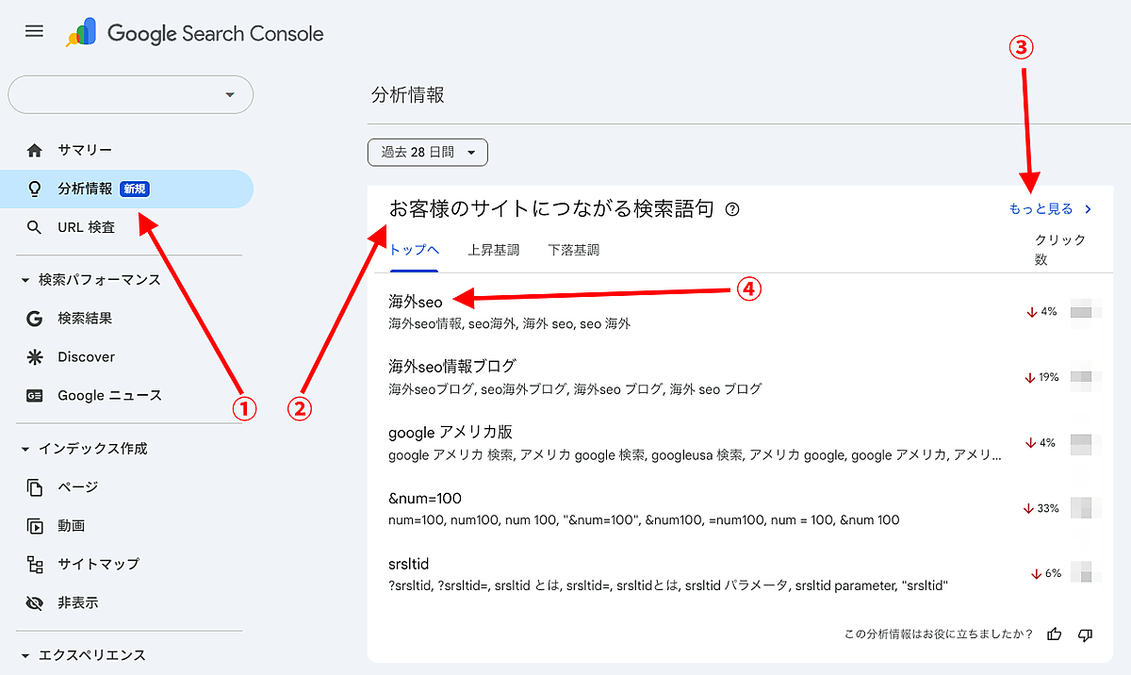The image size is (1131, 675).
Task: Click the thumbs up feedback icon
Action: coord(1055,634)
